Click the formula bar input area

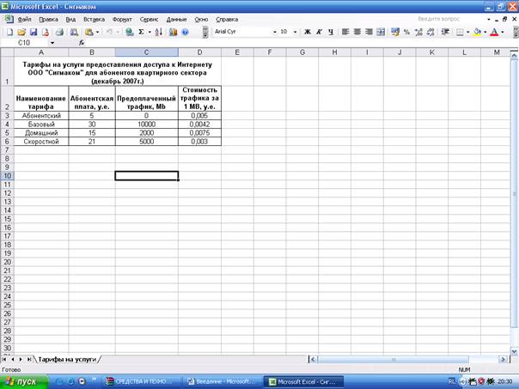click(302, 43)
